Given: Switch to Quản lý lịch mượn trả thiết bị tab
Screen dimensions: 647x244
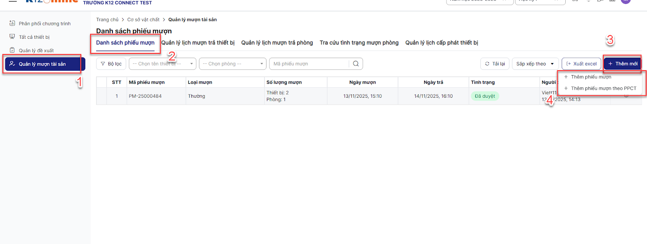Looking at the screenshot, I should (x=198, y=43).
